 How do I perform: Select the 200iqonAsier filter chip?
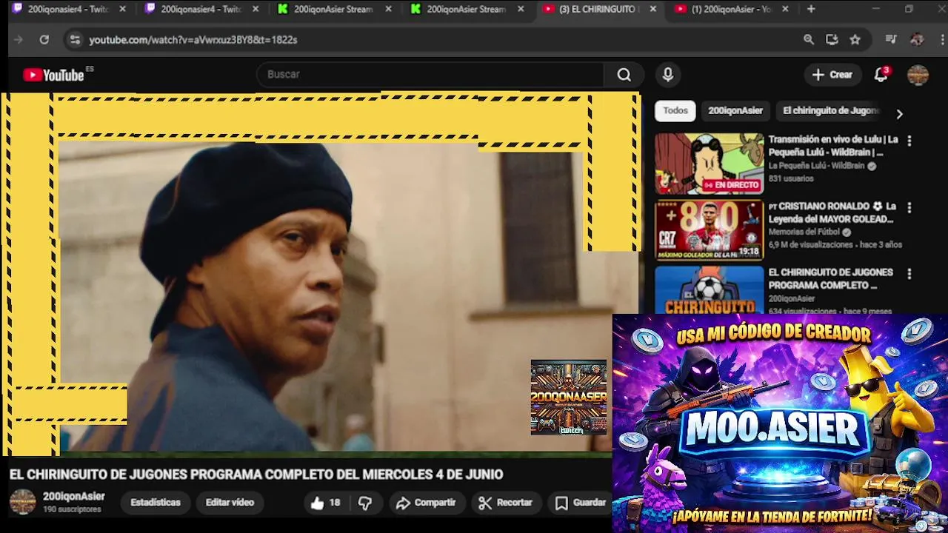click(735, 110)
